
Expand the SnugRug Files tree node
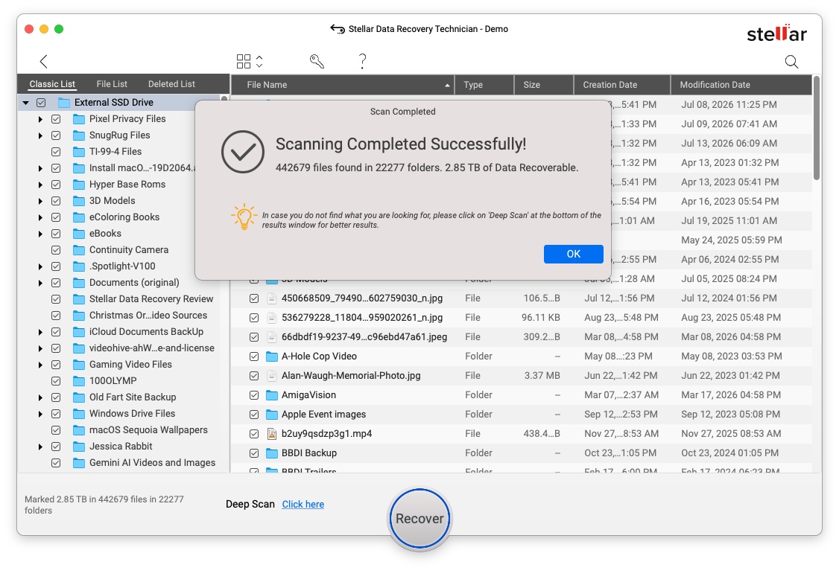pyautogui.click(x=40, y=135)
